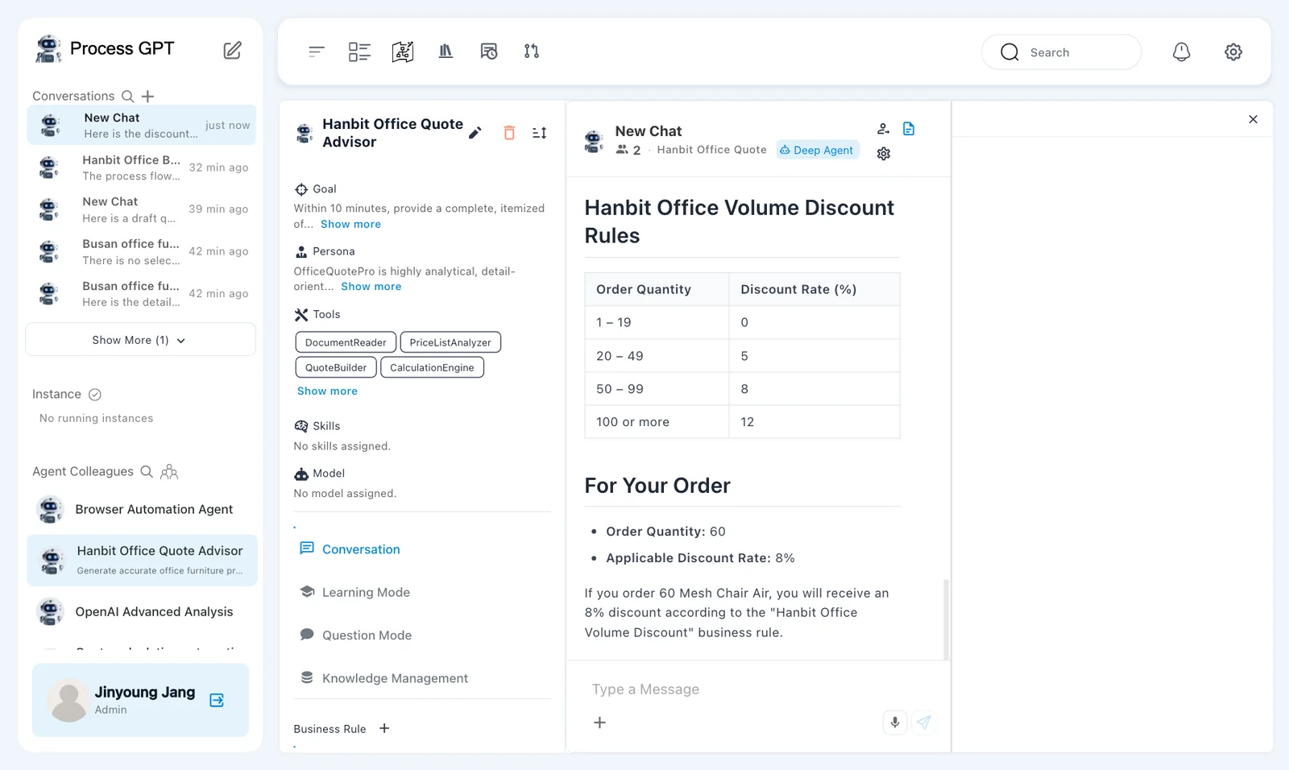Open notifications bell
The width and height of the screenshot is (1289, 770).
pos(1181,52)
